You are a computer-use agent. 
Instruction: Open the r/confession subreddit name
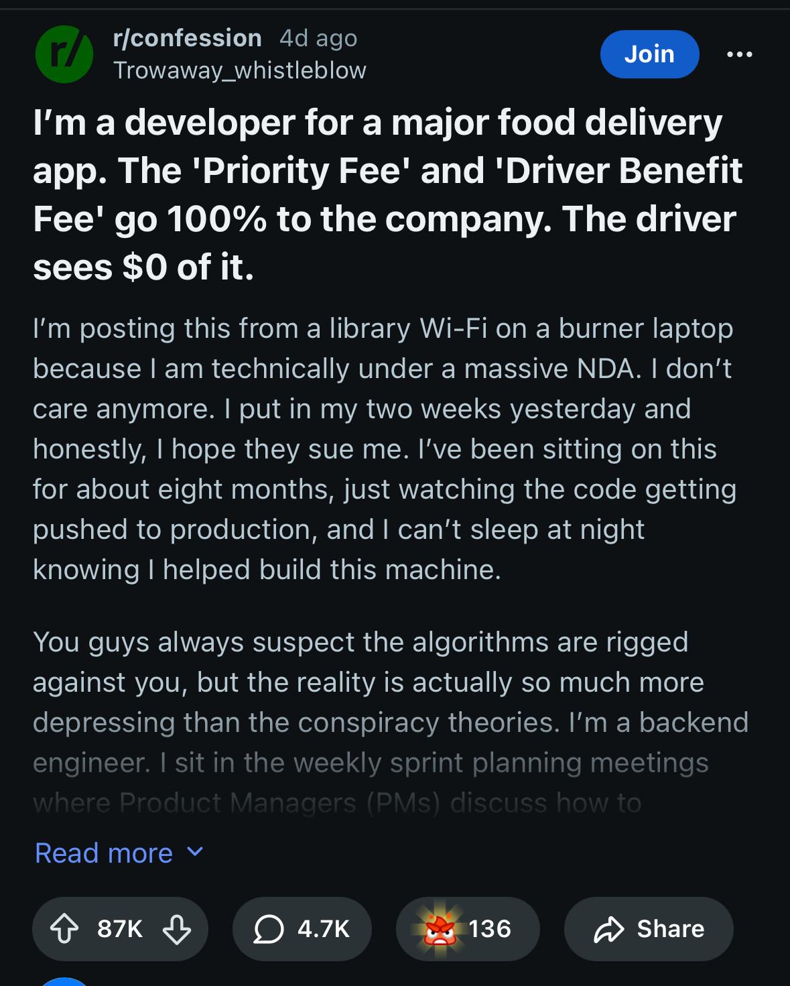point(188,38)
